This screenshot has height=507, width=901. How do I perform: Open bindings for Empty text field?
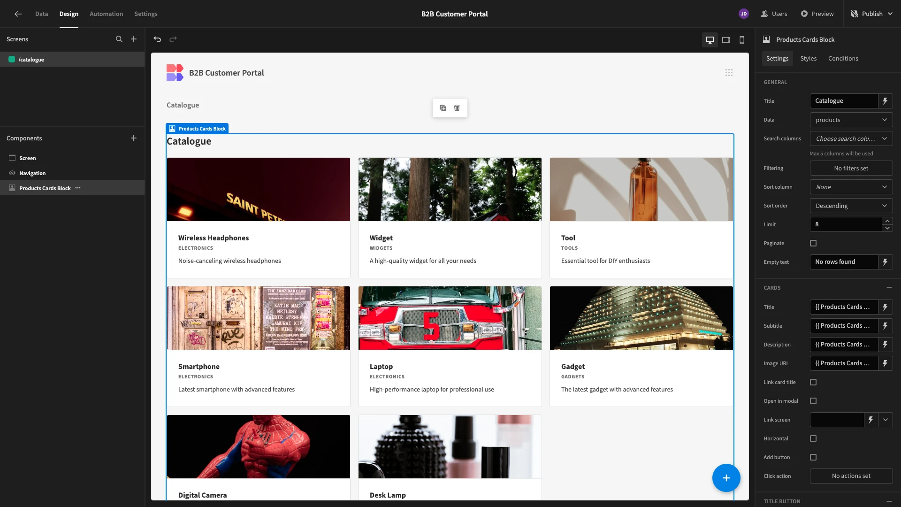pos(886,262)
